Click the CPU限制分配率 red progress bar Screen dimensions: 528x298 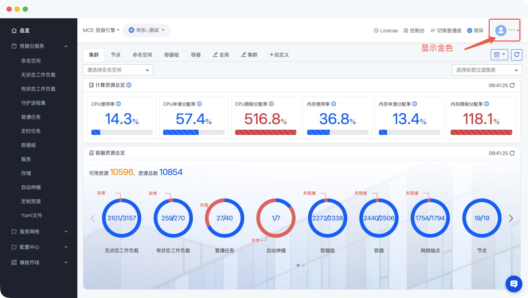click(265, 132)
